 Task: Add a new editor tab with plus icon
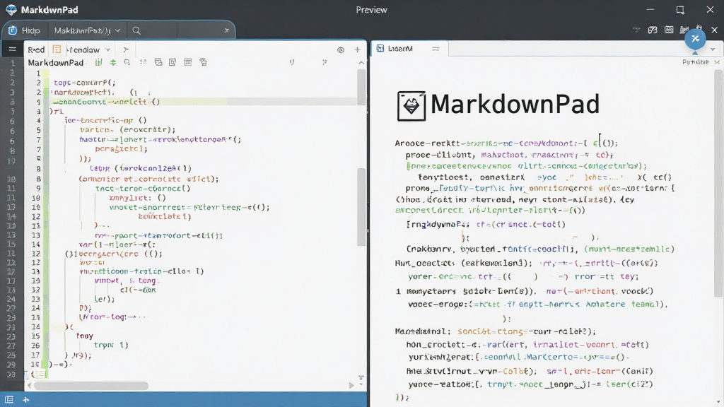point(357,49)
